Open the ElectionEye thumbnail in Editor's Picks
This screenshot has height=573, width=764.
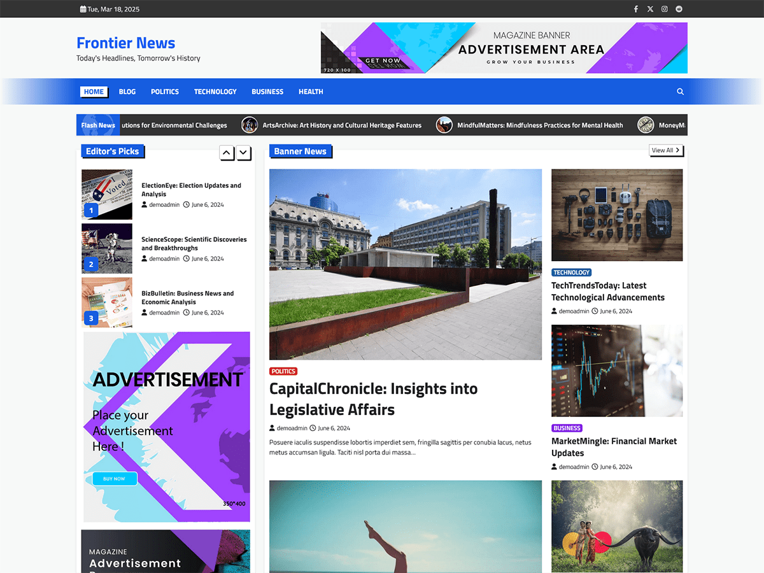tap(106, 194)
